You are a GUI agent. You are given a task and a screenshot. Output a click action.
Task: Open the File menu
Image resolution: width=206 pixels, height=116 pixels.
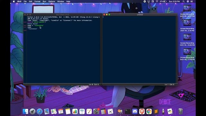coord(25,1)
